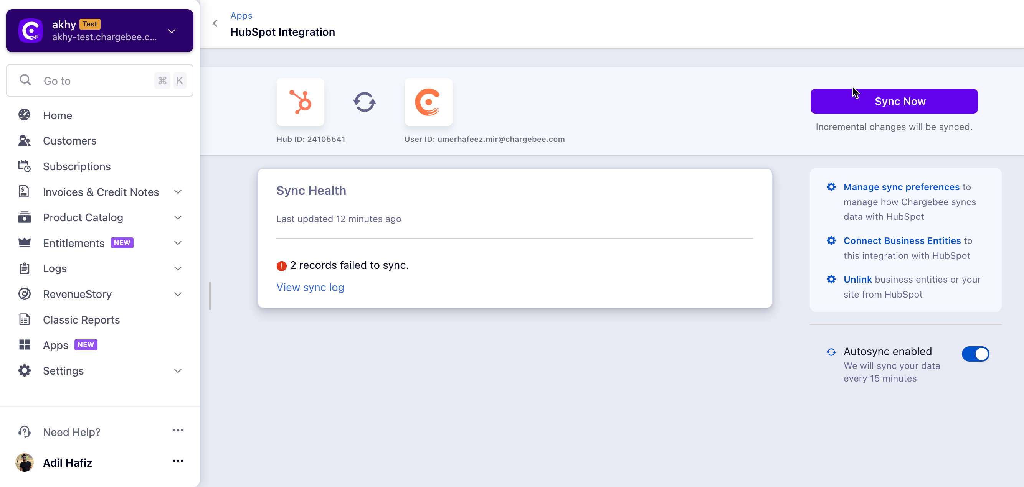The width and height of the screenshot is (1024, 487).
Task: Open the View sync log link
Action: pyautogui.click(x=310, y=287)
